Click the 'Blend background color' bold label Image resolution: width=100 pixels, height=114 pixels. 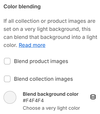51,94
